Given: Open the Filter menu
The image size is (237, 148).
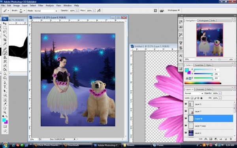Looking at the screenshot, I should (41, 6).
